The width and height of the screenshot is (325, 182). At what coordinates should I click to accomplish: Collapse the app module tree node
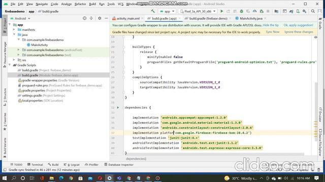pyautogui.click(x=10, y=25)
